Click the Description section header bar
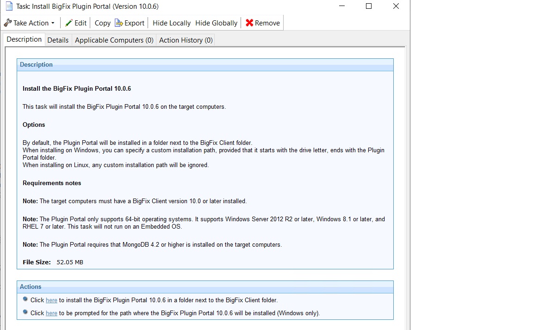The image size is (533, 330). [205, 65]
